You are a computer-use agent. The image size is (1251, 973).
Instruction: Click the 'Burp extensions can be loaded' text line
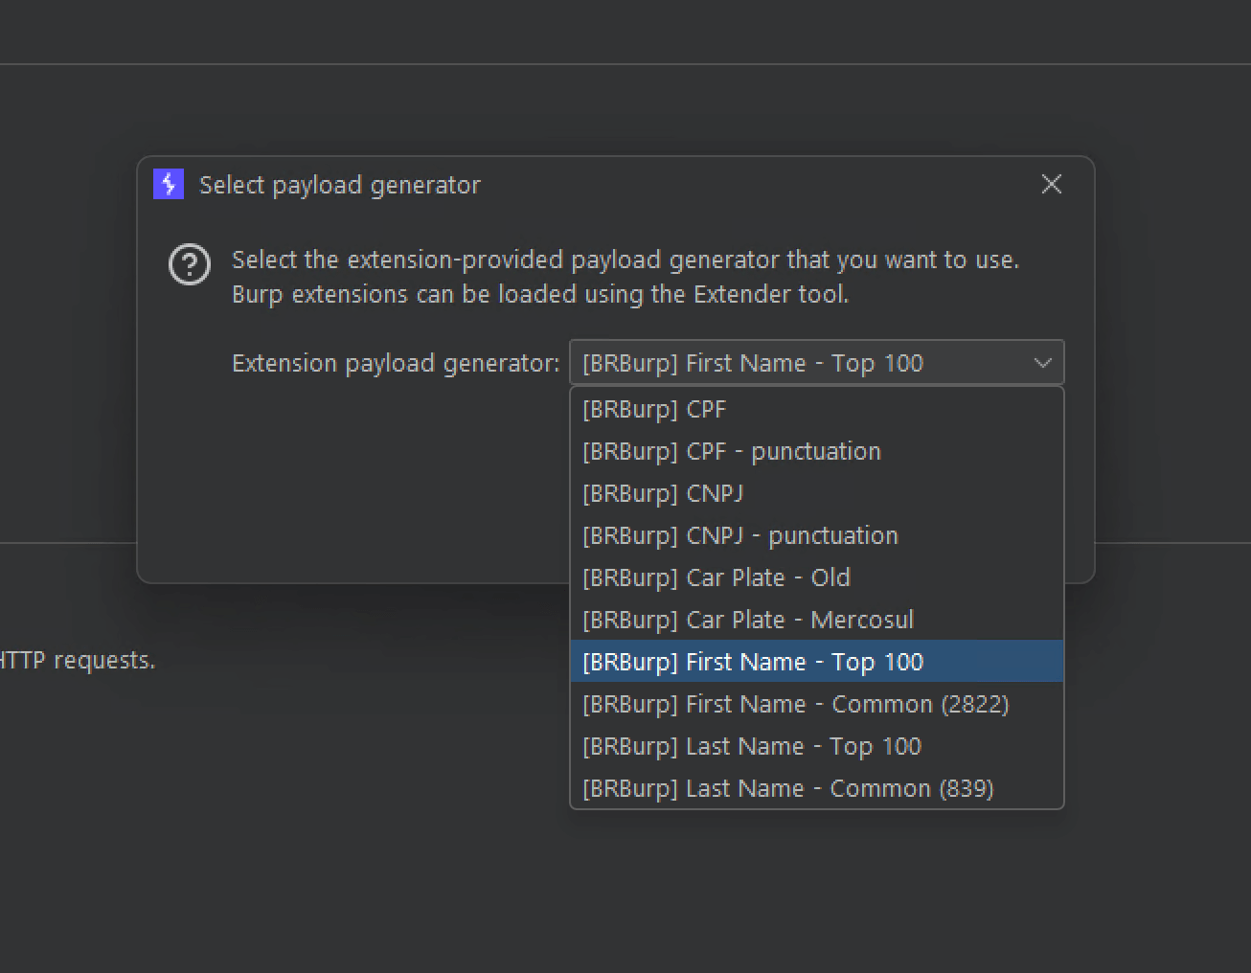pos(540,294)
